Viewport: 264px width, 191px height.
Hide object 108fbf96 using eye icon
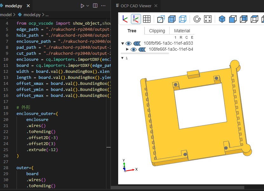128,43
